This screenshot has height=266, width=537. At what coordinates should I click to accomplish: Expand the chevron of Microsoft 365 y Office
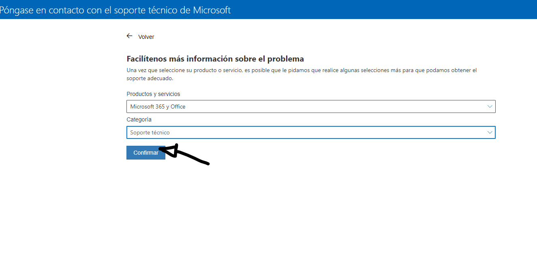click(x=490, y=106)
